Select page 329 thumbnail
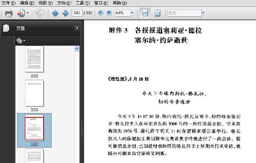The image size is (256, 163). (x=34, y=93)
